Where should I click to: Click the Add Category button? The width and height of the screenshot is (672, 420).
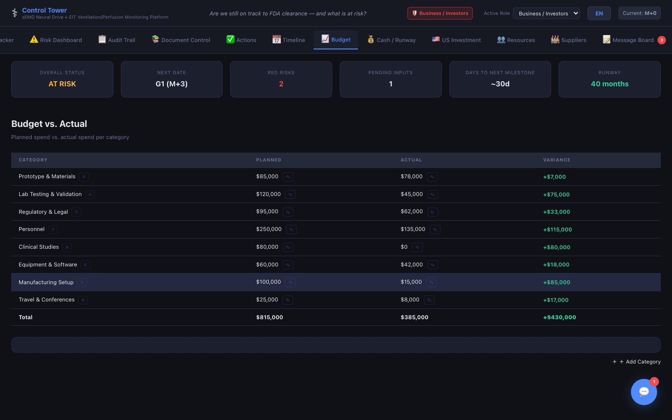point(637,362)
